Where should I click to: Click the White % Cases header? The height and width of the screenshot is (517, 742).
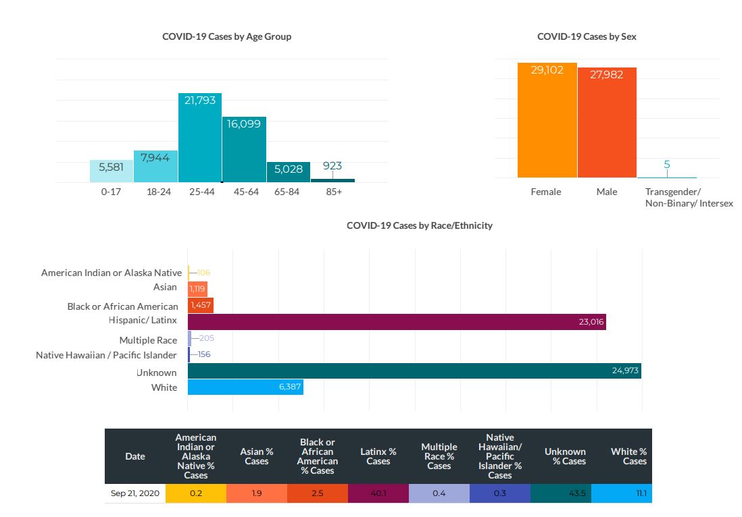point(628,456)
